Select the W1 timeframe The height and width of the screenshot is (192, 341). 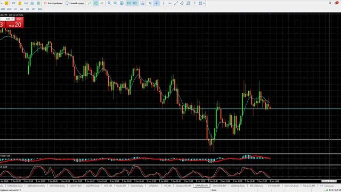pyautogui.click(x=34, y=9)
